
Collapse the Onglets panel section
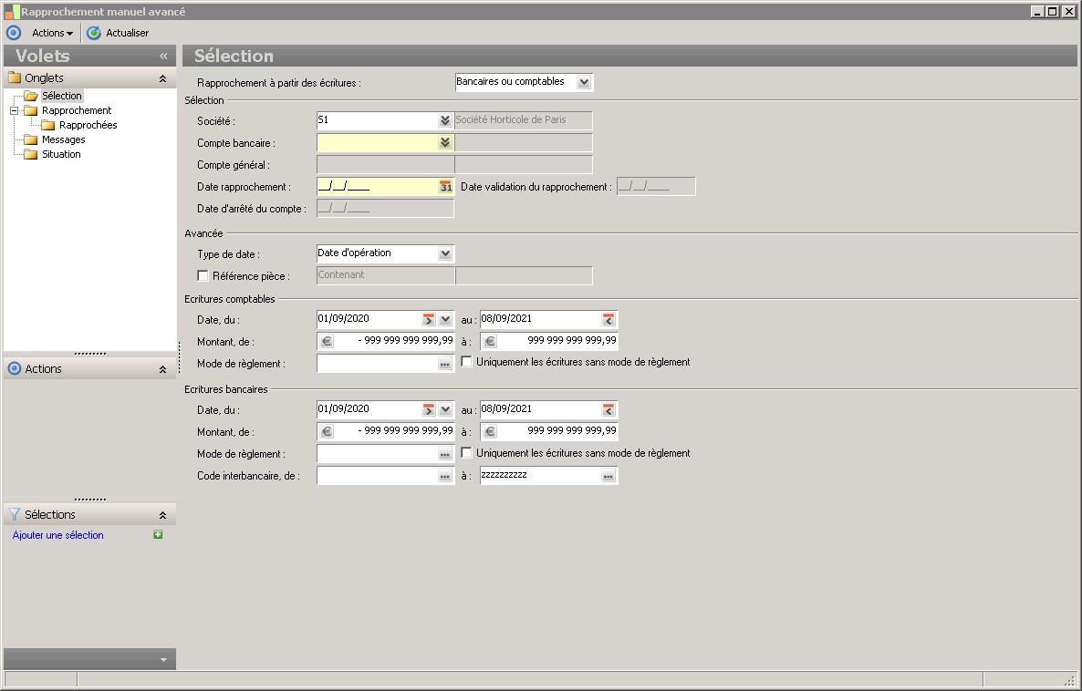pyautogui.click(x=162, y=78)
